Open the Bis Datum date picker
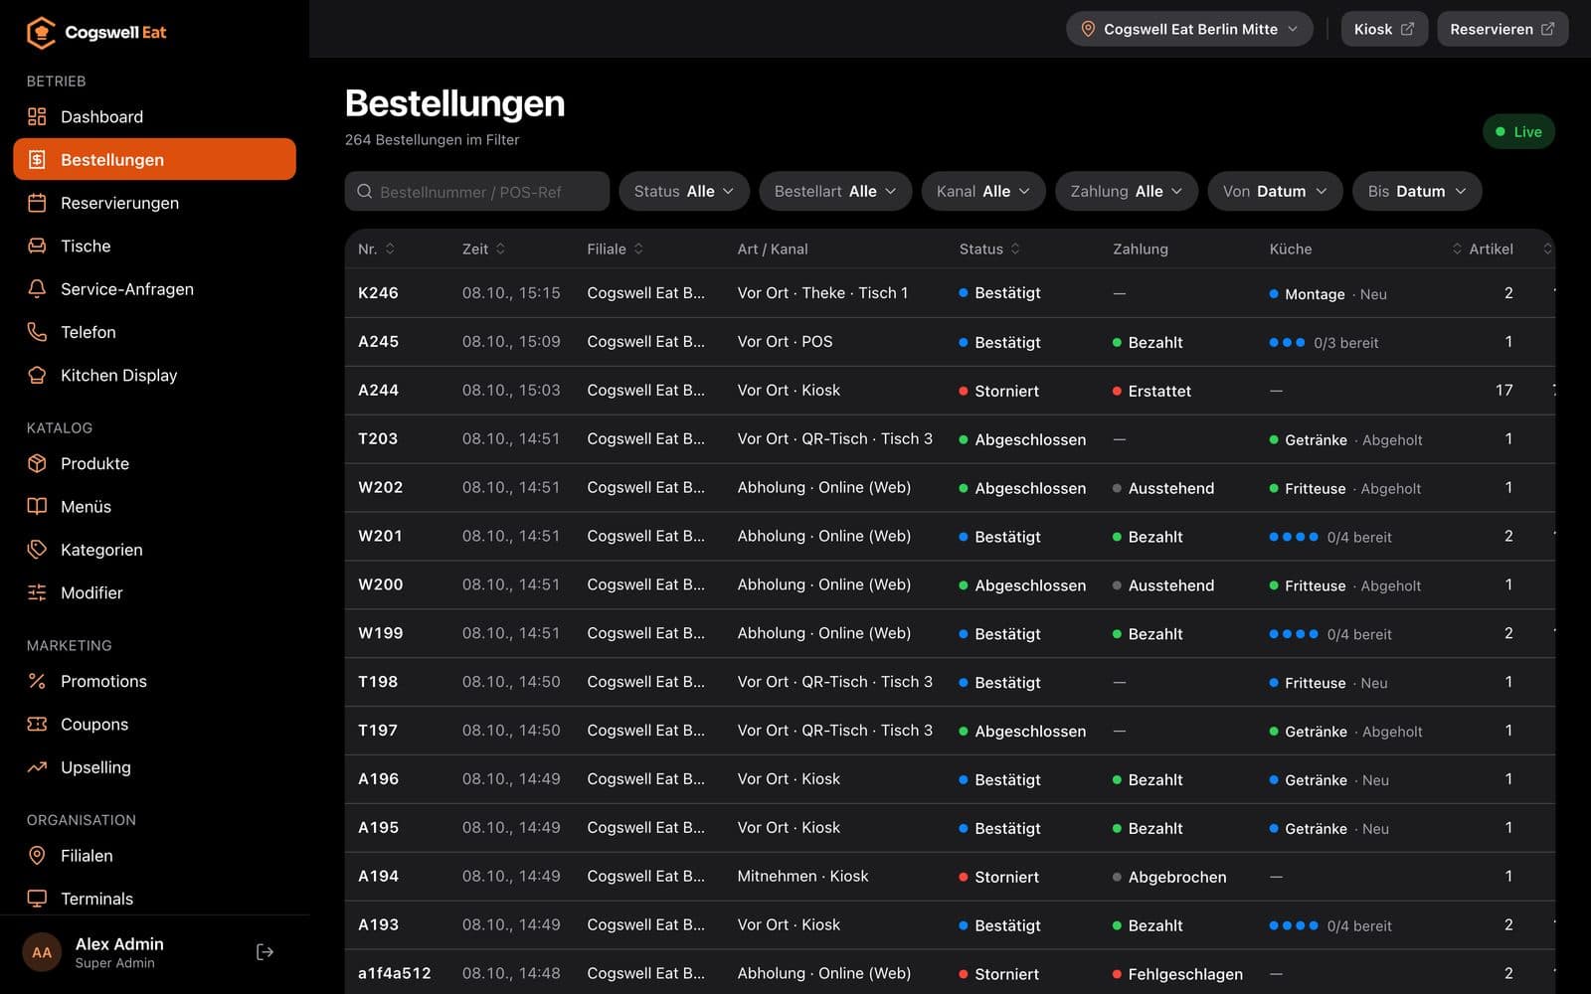This screenshot has height=994, width=1591. click(1417, 191)
